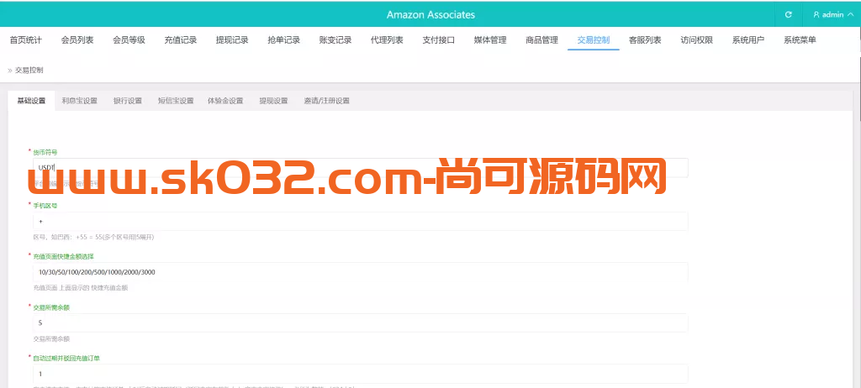Focus the 手机区号 input field
This screenshot has height=388, width=861.
point(360,221)
